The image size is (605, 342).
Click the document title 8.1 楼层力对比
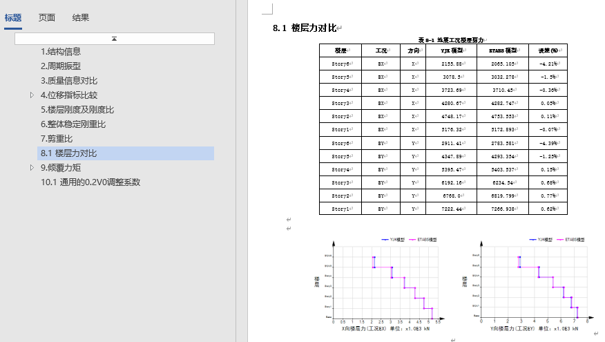305,28
